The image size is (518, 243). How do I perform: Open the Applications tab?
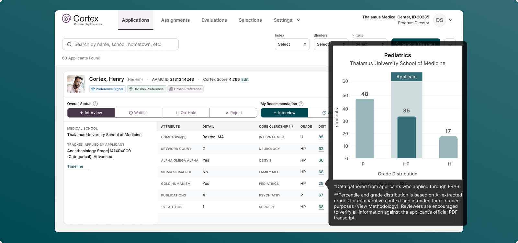(136, 20)
